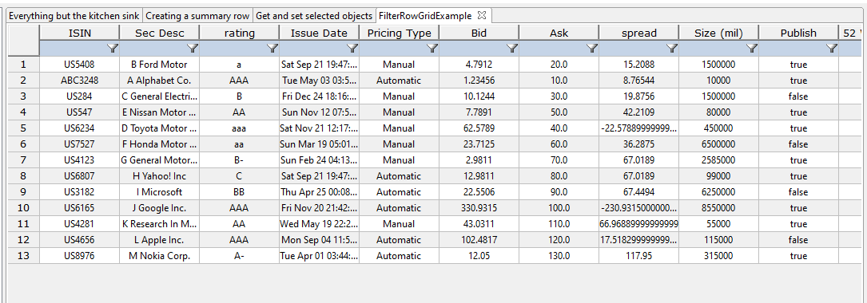Click the filter funnel under Issue Date
This screenshot has height=303, width=867.
pos(352,49)
